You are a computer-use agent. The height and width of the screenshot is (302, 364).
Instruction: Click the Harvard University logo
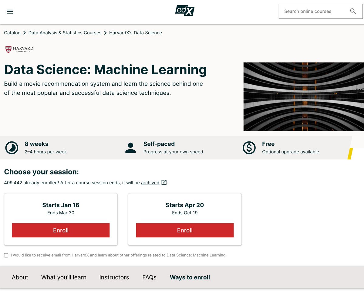click(19, 49)
